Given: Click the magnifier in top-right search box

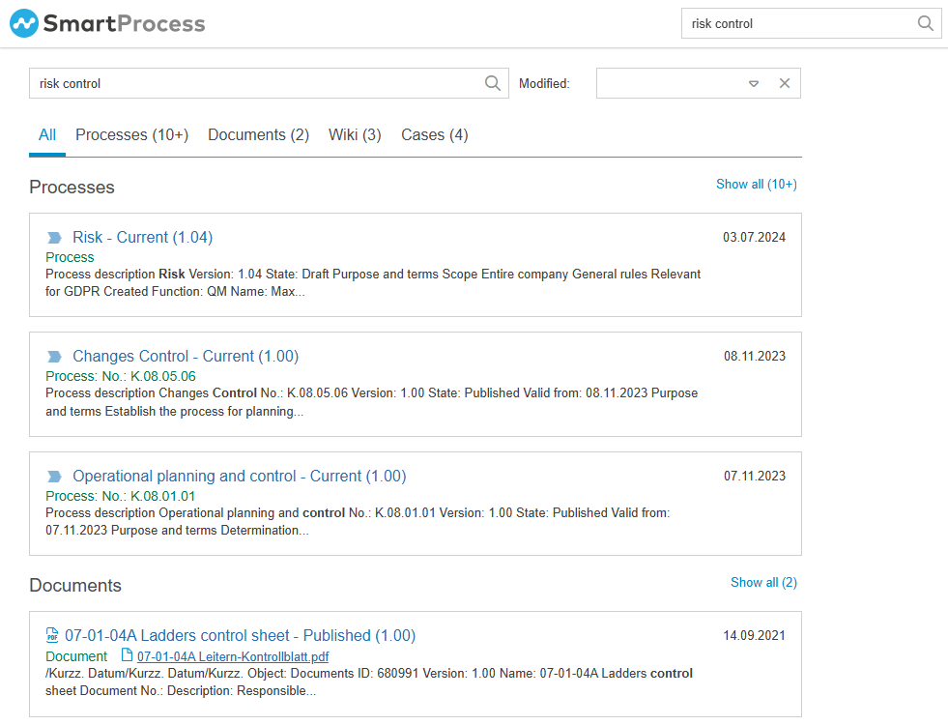Looking at the screenshot, I should tap(925, 23).
